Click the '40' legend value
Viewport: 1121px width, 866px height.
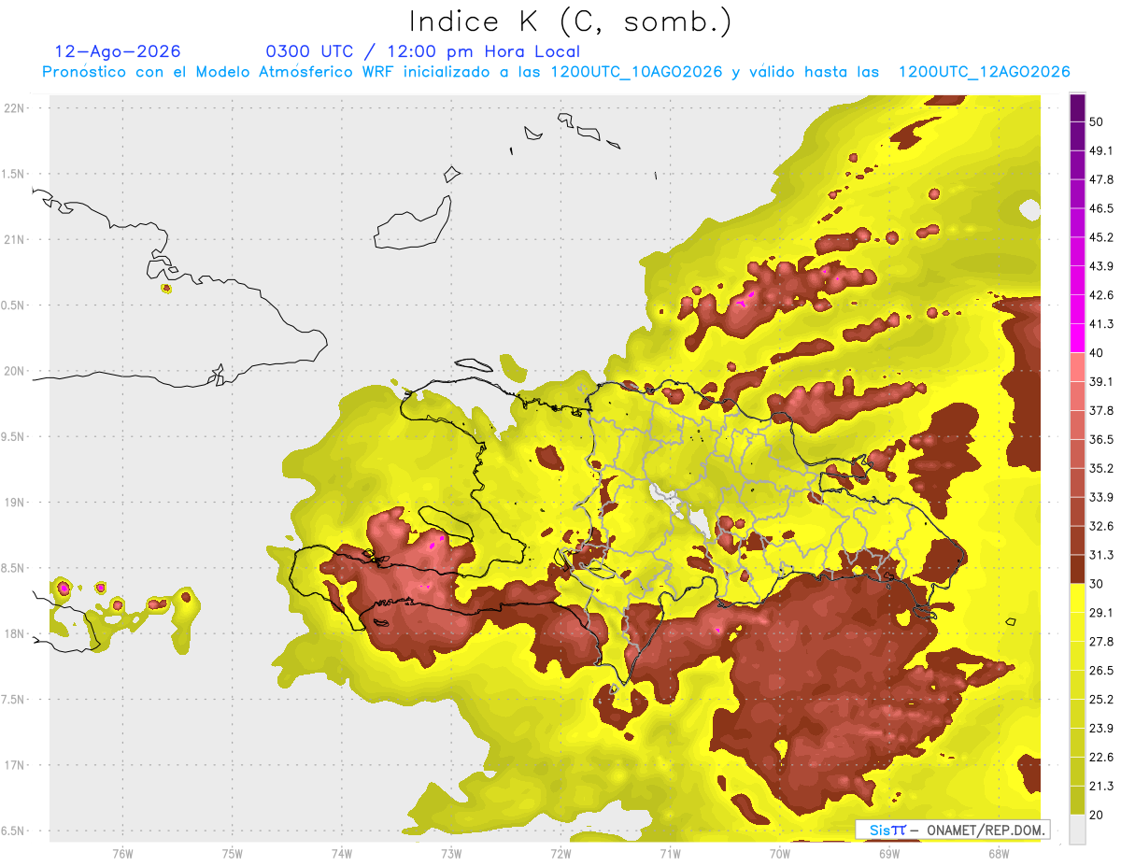point(1098,353)
